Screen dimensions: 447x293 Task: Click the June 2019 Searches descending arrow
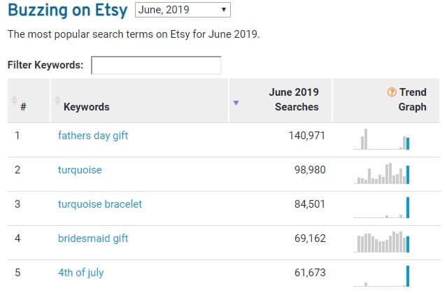(x=236, y=103)
